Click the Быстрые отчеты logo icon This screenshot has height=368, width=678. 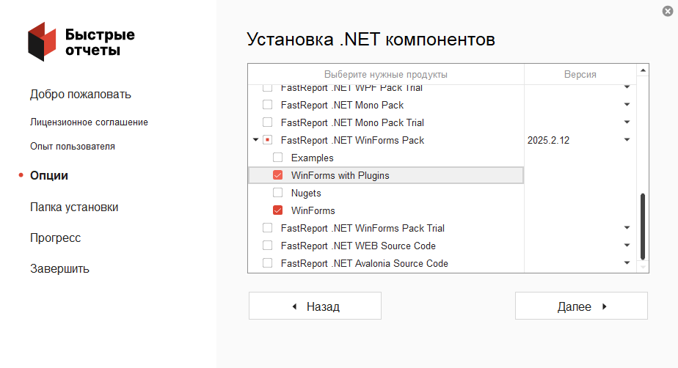[42, 41]
